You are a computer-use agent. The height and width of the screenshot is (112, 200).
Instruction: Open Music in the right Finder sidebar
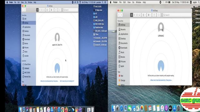123,52
